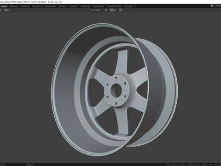Open the Compositing workspace tab

click(99, 6)
